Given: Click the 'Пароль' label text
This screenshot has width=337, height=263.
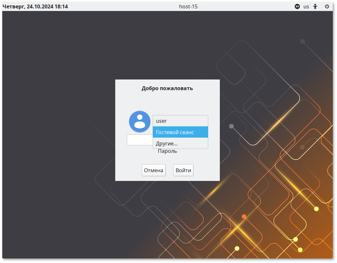Looking at the screenshot, I should [x=167, y=152].
